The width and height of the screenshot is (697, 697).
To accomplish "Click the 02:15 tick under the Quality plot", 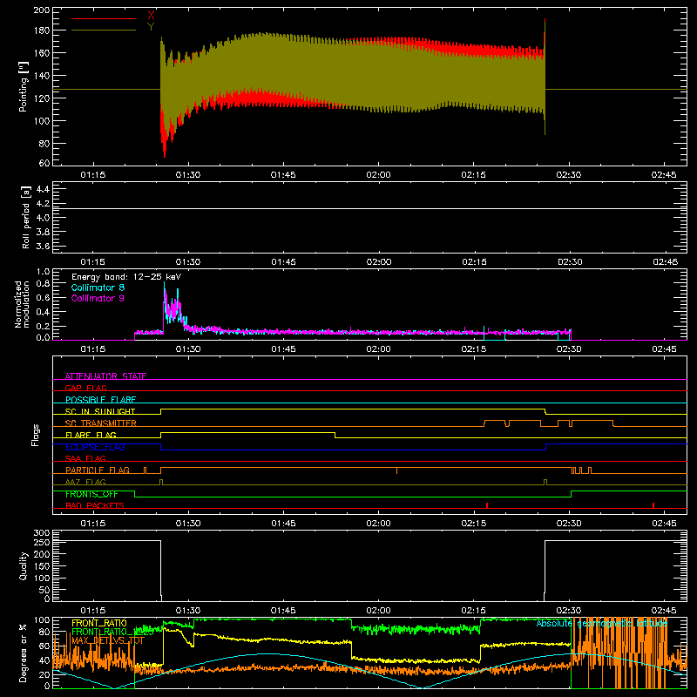I will (x=473, y=611).
